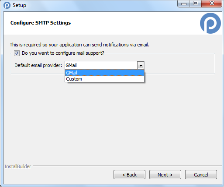Screen dimensions: 224x187
Task: Click the Setup title bar app icon
Action: click(7, 5)
